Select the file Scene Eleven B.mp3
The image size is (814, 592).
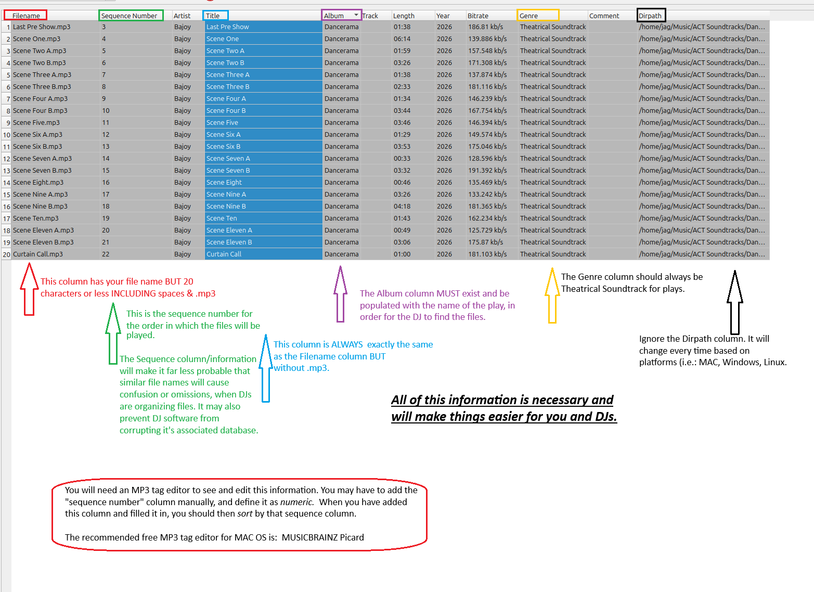pos(43,242)
